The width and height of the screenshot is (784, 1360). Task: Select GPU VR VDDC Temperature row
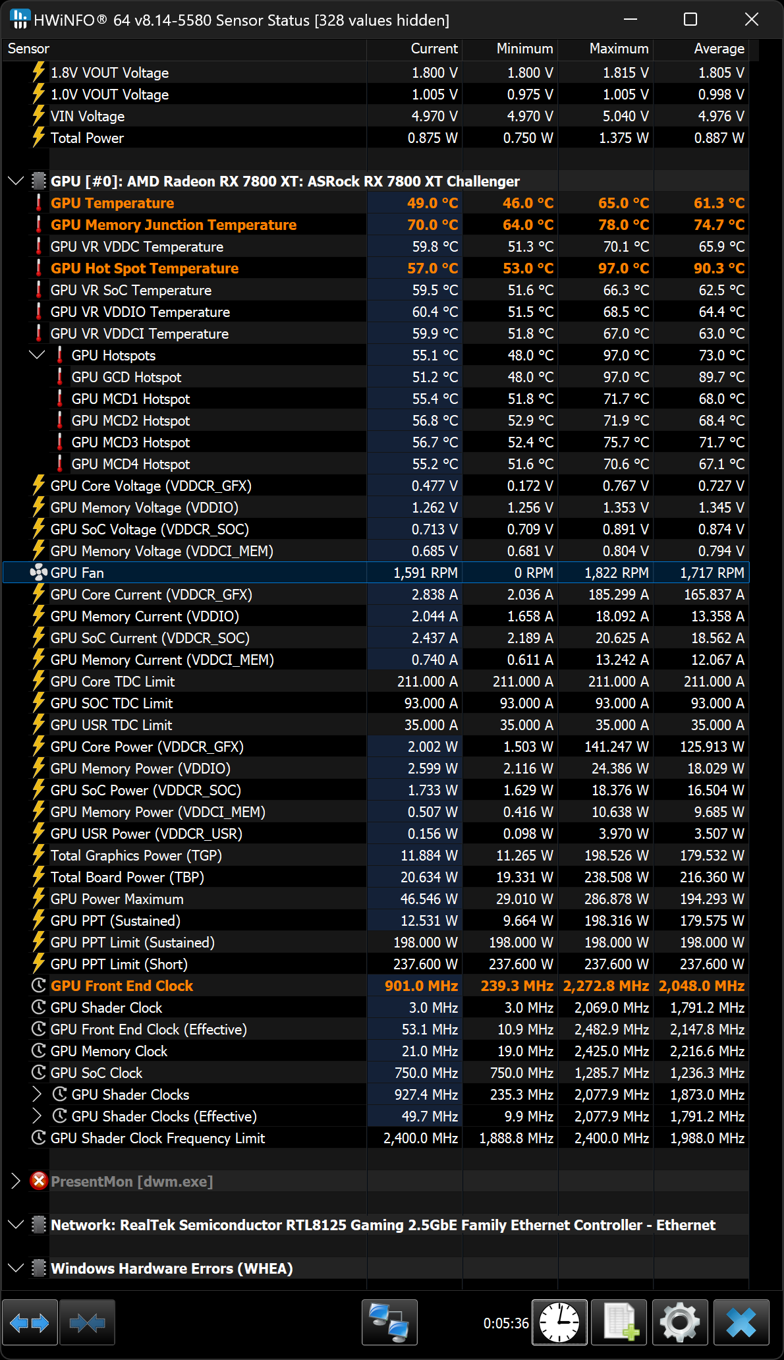pyautogui.click(x=376, y=246)
